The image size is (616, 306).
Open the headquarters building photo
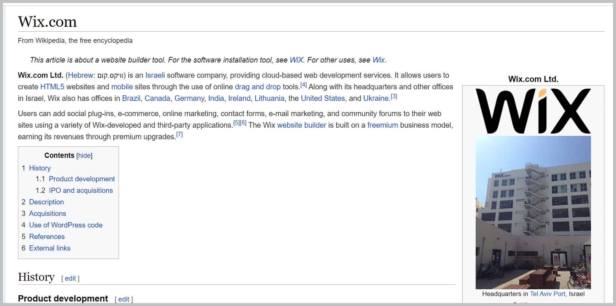coord(533,213)
